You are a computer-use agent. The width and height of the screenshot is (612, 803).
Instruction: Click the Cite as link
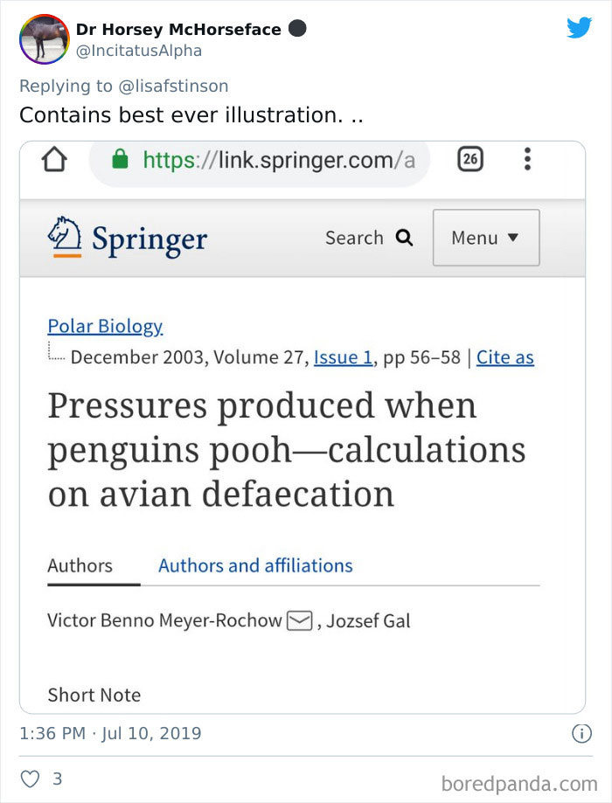click(x=504, y=357)
